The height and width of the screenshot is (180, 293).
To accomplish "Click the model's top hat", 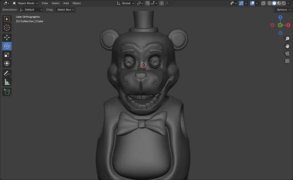I will [x=144, y=21].
